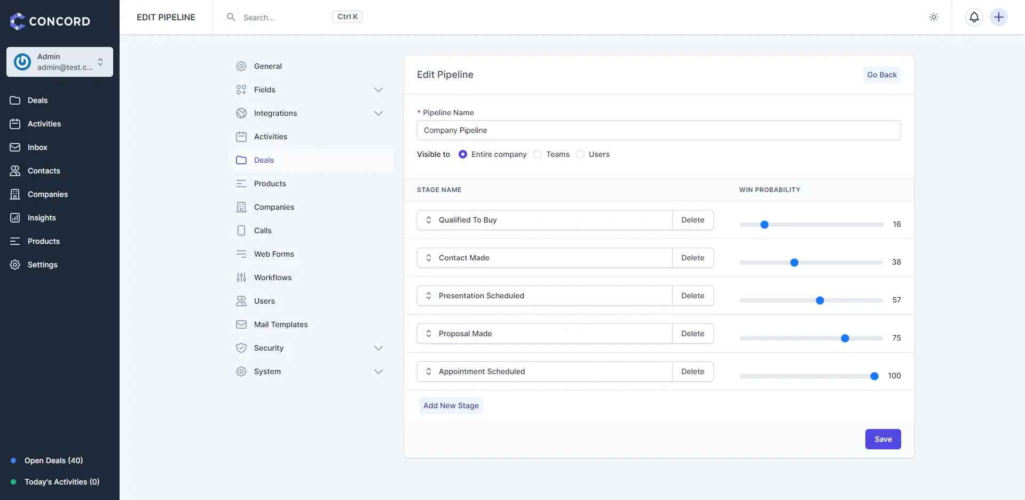Open the notifications bell

[974, 17]
